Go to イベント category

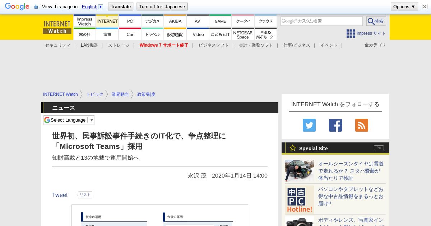coord(329,45)
